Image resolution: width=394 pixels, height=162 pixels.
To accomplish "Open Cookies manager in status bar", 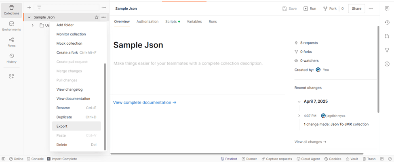I will 333,159.
